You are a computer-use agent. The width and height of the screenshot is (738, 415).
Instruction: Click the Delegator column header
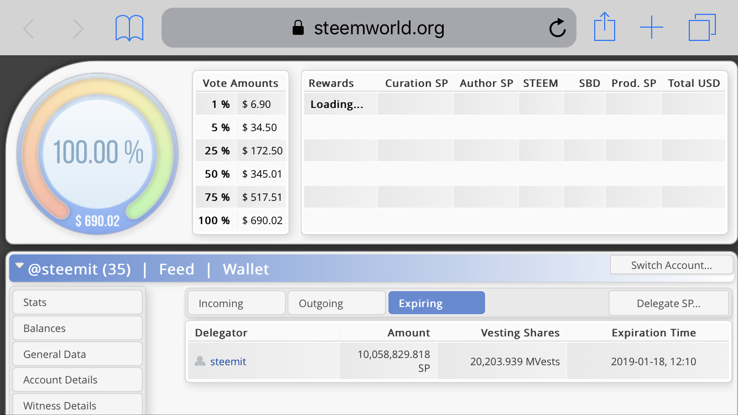point(221,333)
